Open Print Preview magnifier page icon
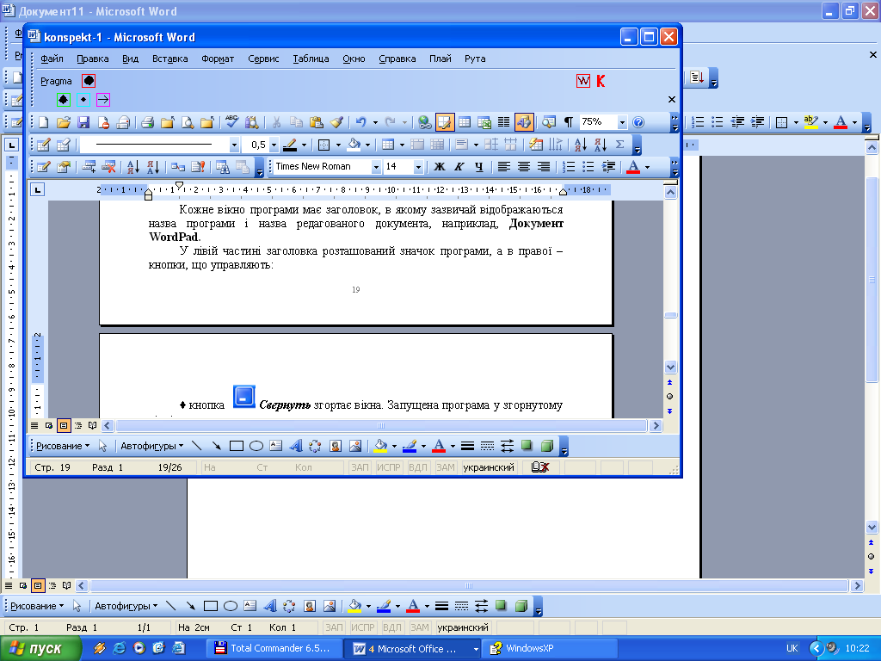This screenshot has width=881, height=661. [x=187, y=122]
